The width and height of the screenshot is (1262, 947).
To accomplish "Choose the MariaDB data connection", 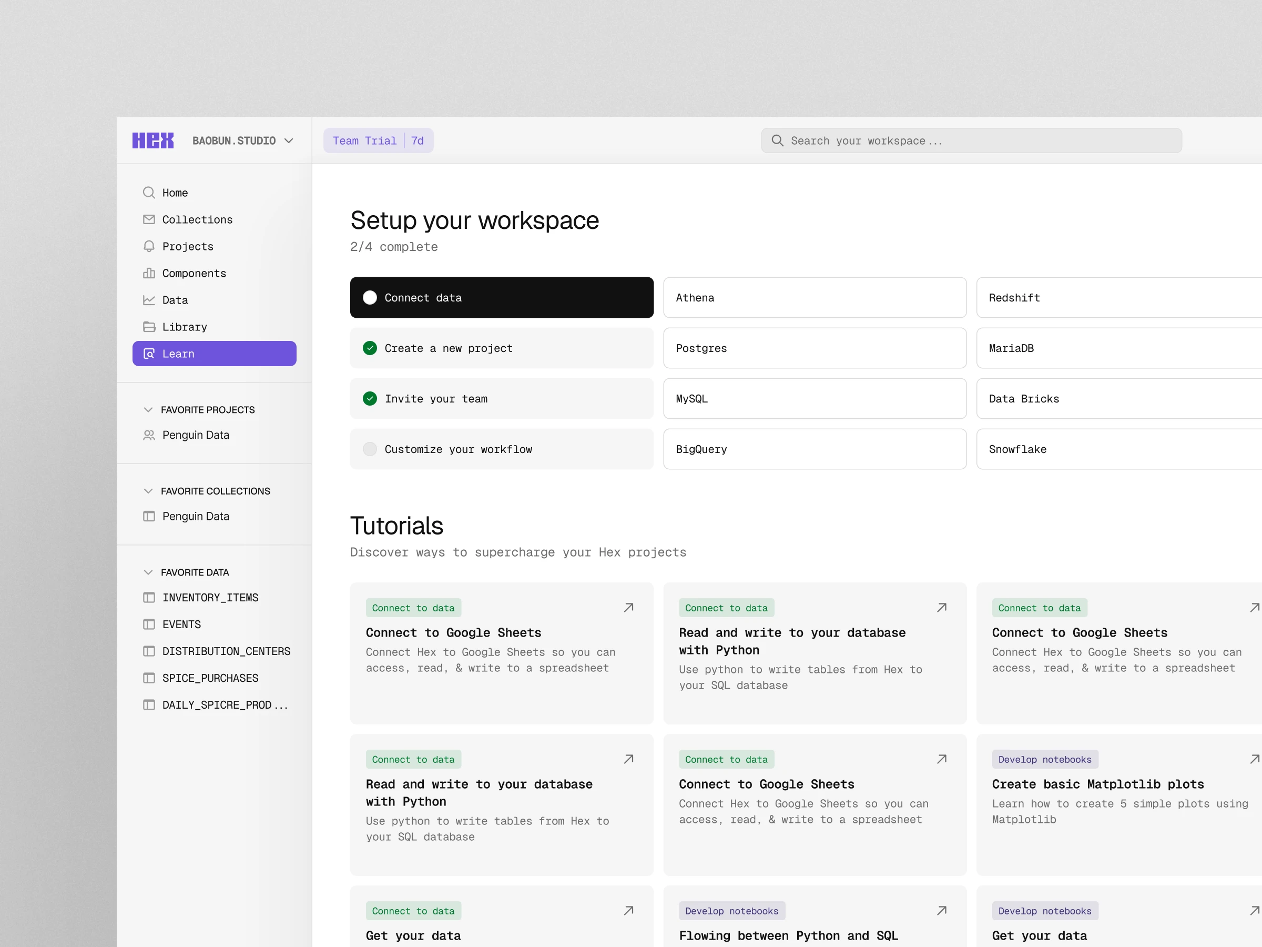I will coord(1119,348).
